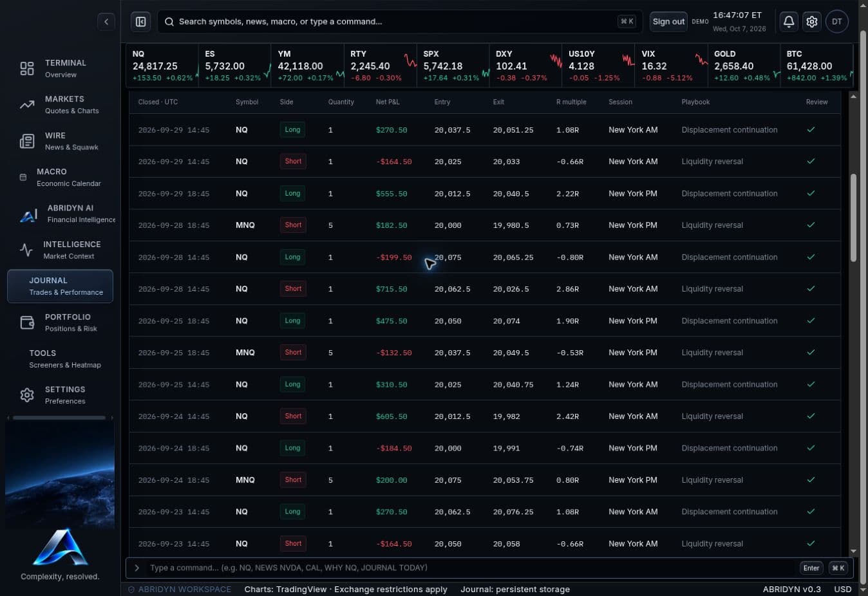Open the top bar settings gear
The height and width of the screenshot is (596, 868).
[812, 21]
